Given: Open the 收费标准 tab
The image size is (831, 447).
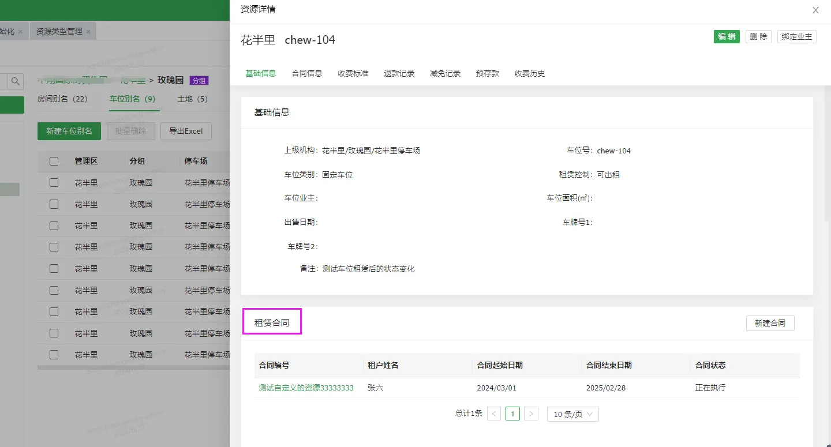Looking at the screenshot, I should tap(353, 73).
